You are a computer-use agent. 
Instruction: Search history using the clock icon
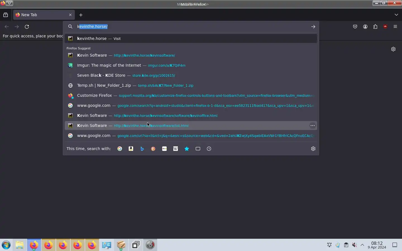tap(209, 149)
